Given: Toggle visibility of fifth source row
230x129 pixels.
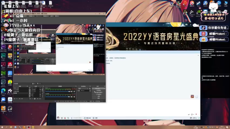Looking at the screenshot, I should 40,95.
